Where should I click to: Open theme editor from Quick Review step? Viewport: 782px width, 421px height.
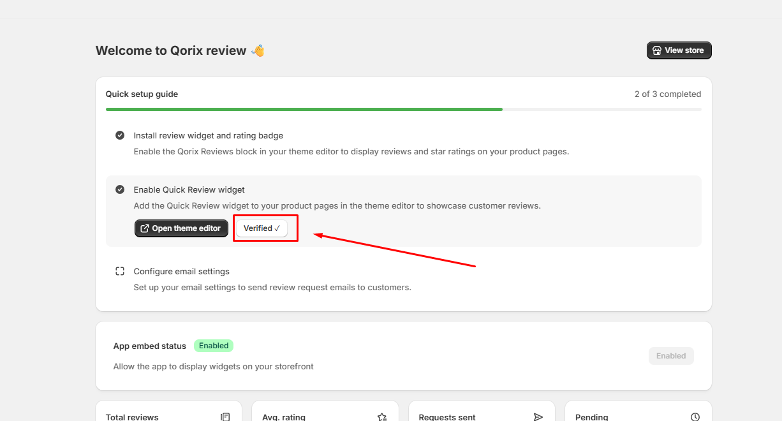[x=181, y=228]
